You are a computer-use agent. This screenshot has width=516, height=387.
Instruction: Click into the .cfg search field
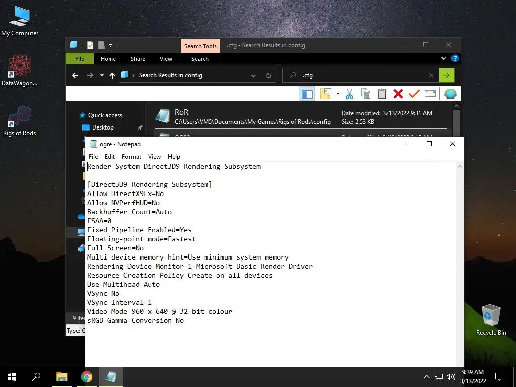362,75
